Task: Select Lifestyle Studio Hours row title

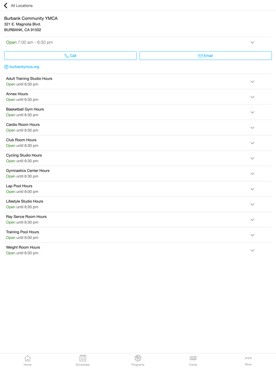Action: click(x=24, y=201)
